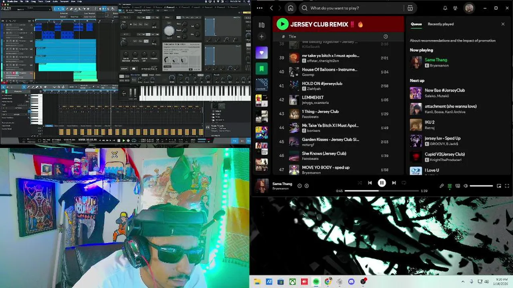This screenshot has width=513, height=288.
Task: Show hidden system tray icons
Action: (x=463, y=282)
